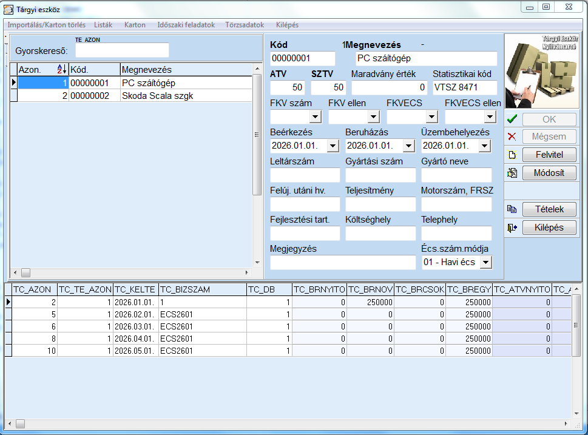
Task: Click the red X icon beside Mégsem
Action: tap(512, 137)
